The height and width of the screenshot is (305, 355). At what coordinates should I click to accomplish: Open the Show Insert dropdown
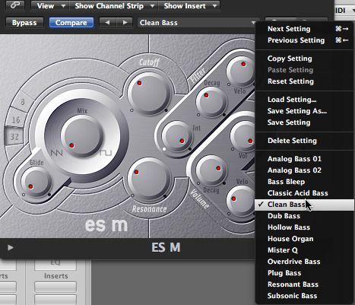coord(189,6)
